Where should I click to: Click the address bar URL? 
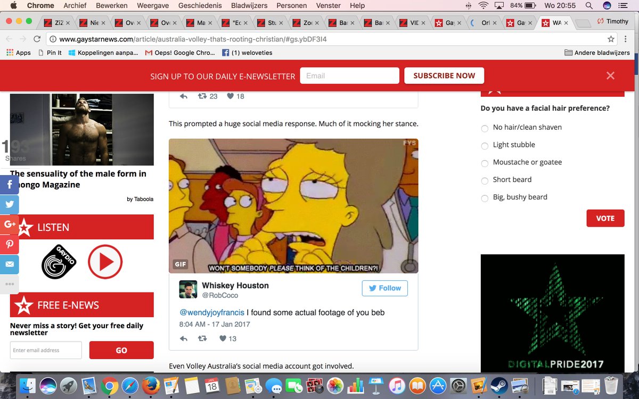[193, 39]
